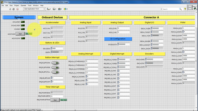The width and height of the screenshot is (198, 111).
Task: Click See Help next to AO.SYS.GO
Action: click(29, 34)
